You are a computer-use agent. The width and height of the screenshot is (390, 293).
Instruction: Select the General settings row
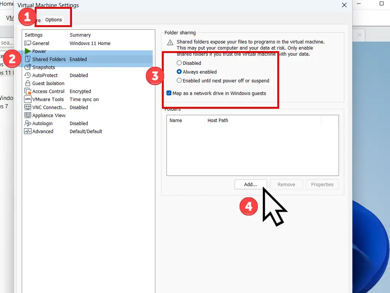point(88,43)
